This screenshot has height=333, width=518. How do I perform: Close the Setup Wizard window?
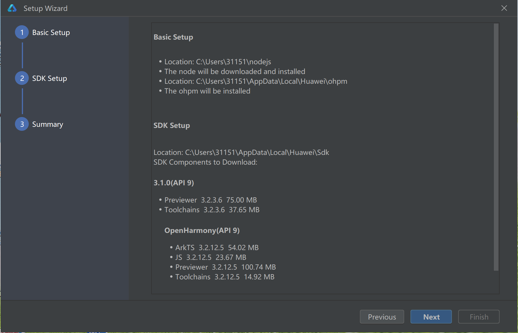pyautogui.click(x=504, y=8)
